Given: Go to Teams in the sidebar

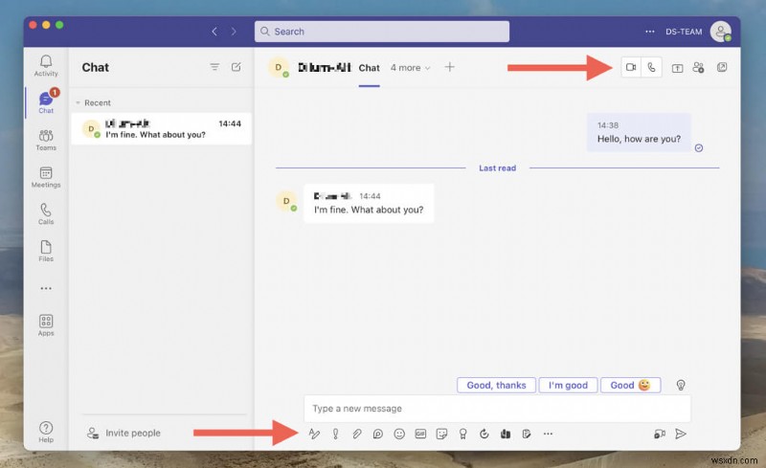Looking at the screenshot, I should pos(46,140).
